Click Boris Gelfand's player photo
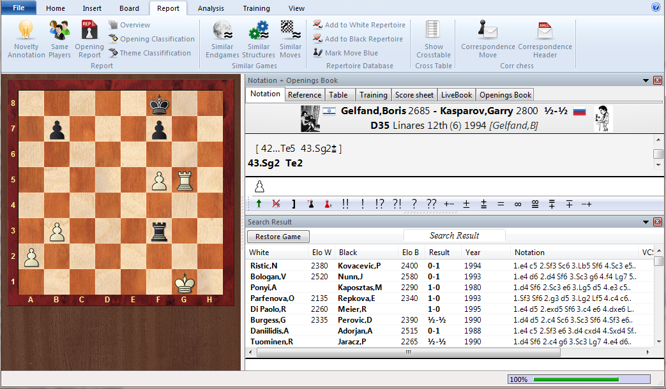This screenshot has width=666, height=389. click(310, 119)
